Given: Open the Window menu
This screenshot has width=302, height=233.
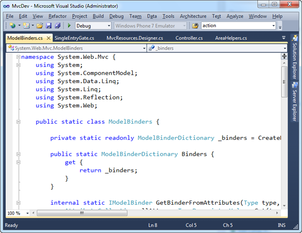Looking at the screenshot, I should point(257,17).
